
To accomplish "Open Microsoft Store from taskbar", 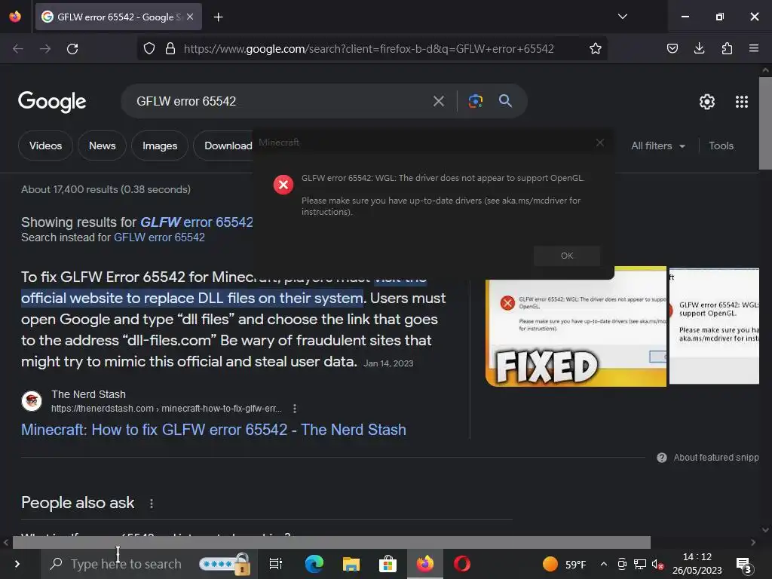I will coord(388,564).
